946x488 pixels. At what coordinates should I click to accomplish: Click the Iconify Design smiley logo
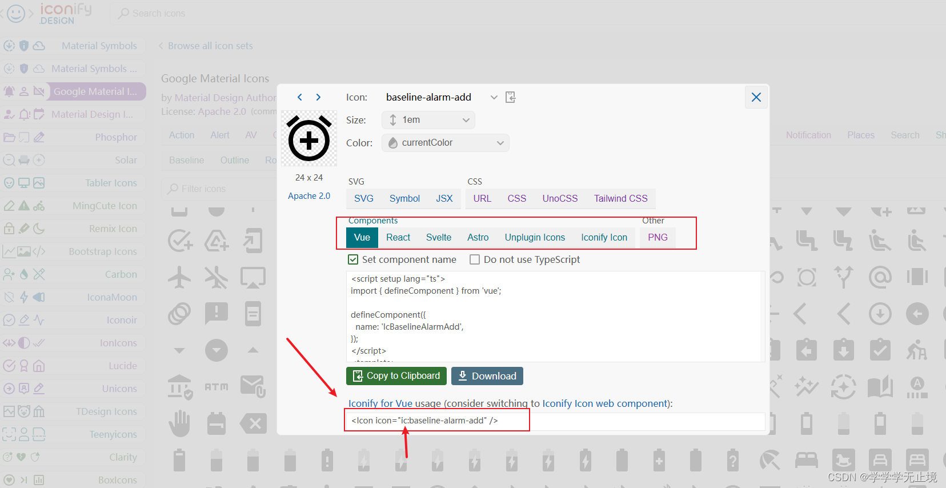(16, 13)
